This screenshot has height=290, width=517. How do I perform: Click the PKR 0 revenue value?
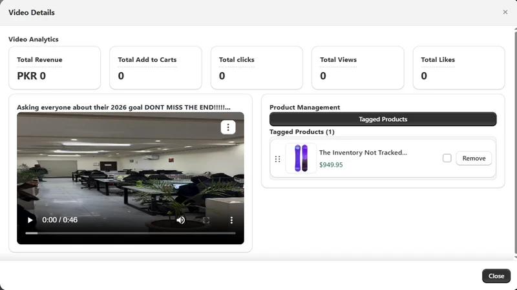click(x=31, y=76)
